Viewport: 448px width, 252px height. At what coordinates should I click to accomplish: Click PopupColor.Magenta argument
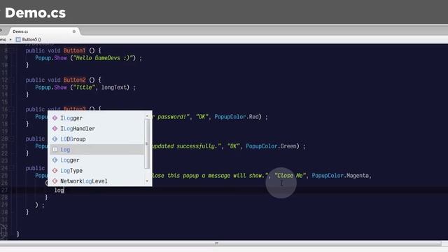(x=340, y=176)
